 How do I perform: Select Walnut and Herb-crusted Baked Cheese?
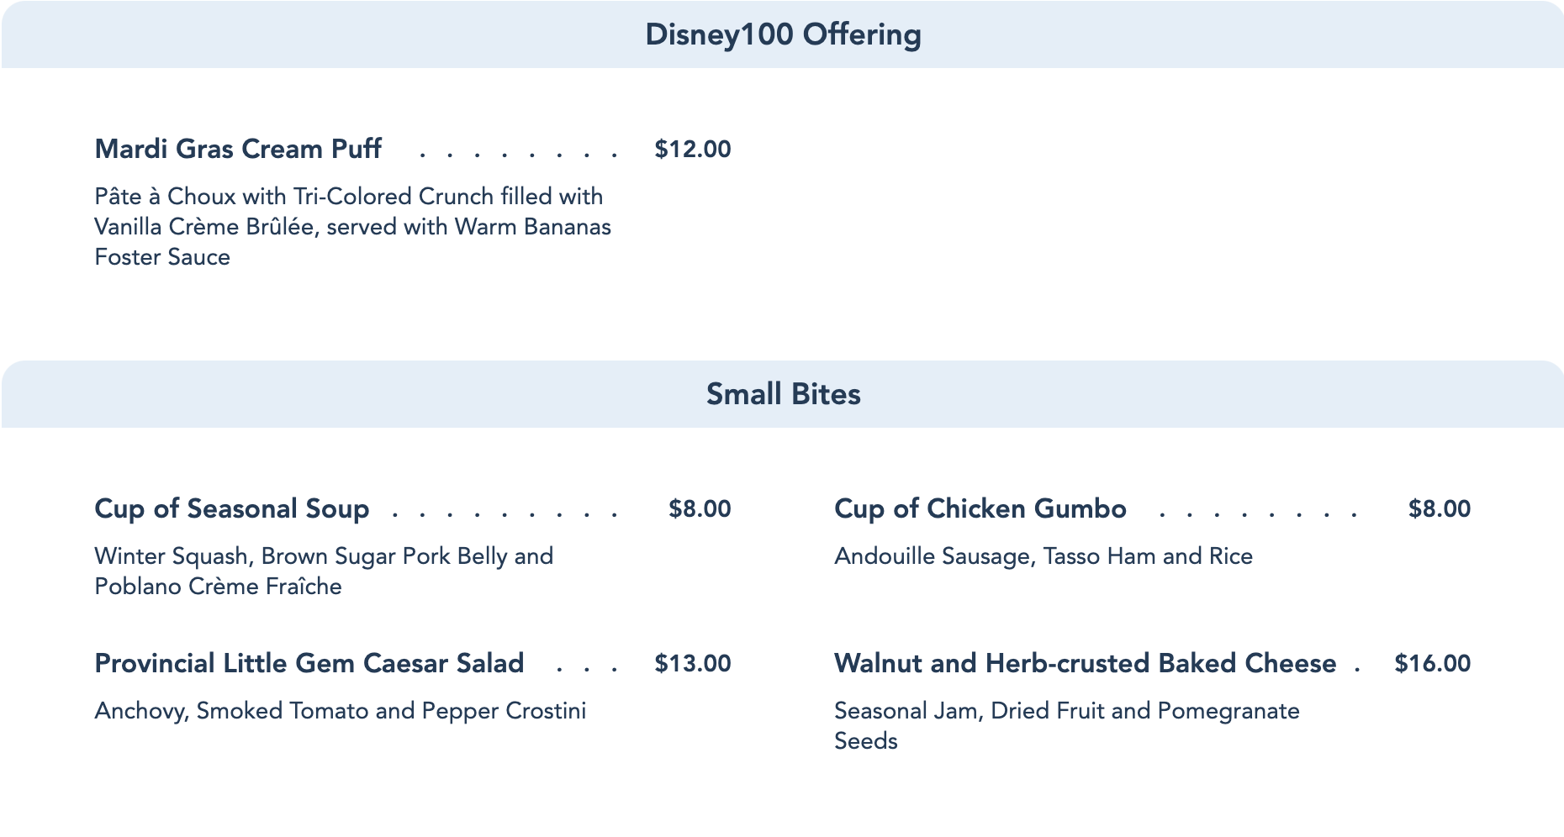click(1085, 663)
